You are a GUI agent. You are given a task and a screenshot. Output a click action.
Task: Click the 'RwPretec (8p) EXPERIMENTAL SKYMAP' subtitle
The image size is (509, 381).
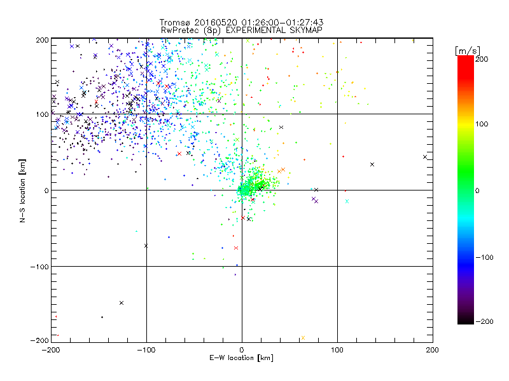click(x=242, y=30)
